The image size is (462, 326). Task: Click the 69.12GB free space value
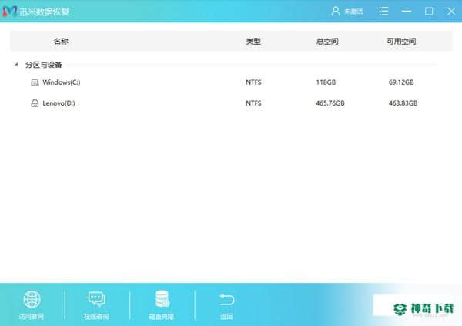(x=401, y=82)
